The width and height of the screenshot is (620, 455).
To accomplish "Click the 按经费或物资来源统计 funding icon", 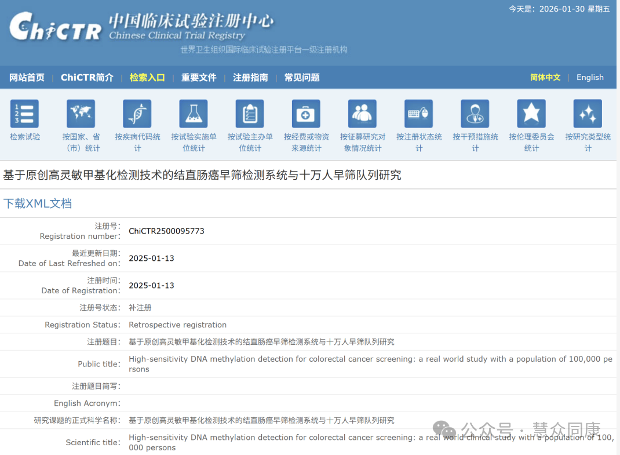I will point(305,114).
